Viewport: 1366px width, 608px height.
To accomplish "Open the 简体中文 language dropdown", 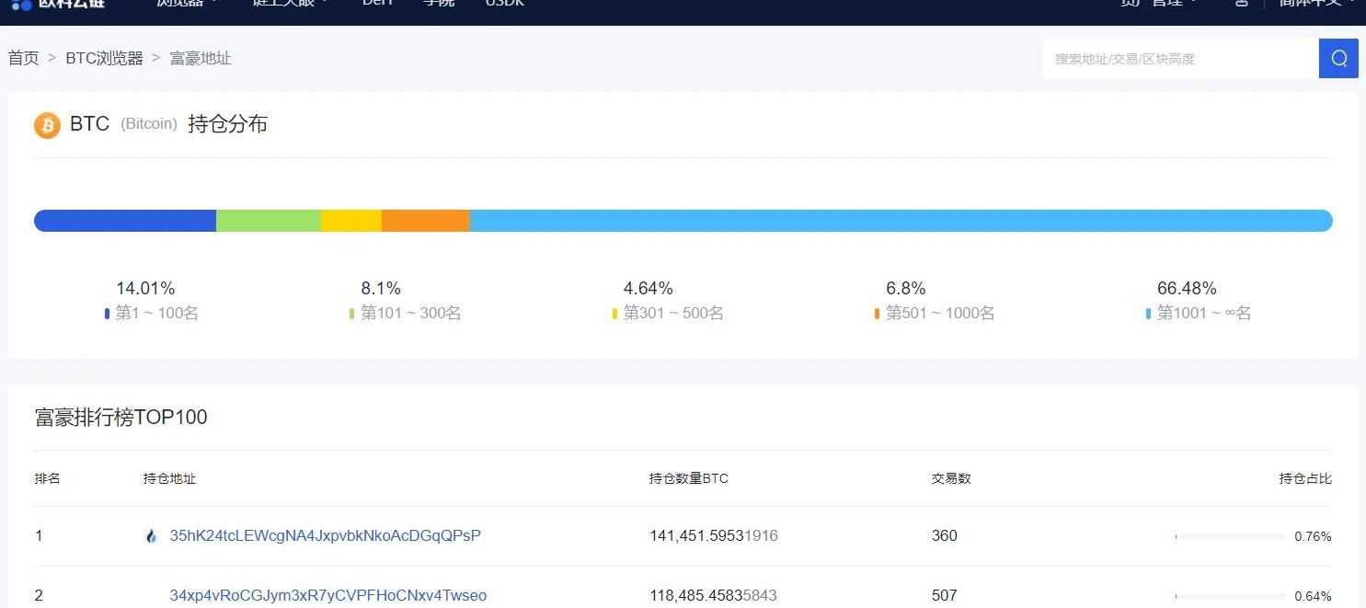I will point(1315,3).
